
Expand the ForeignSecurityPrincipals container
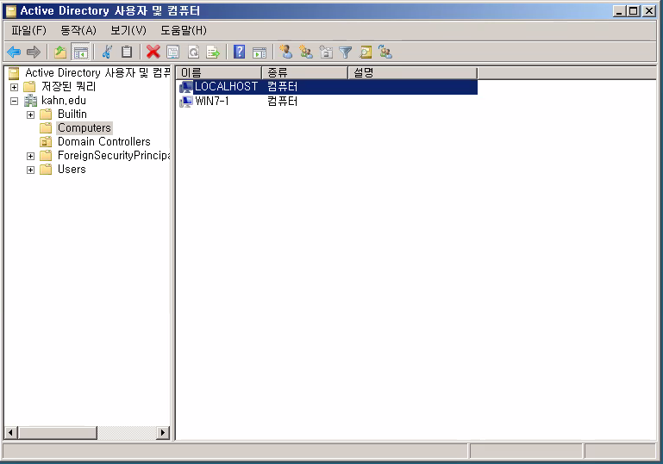(x=30, y=156)
